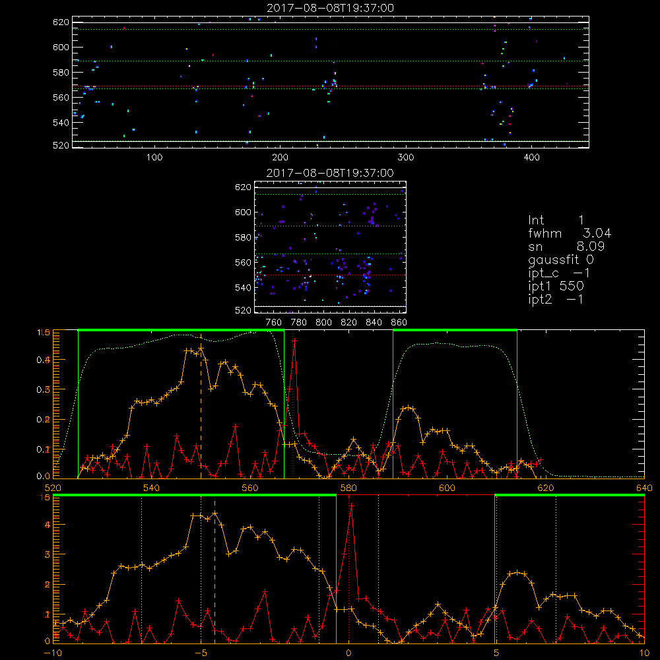Click x-axis label 600 under third plot
660x660 pixels.
coord(447,488)
